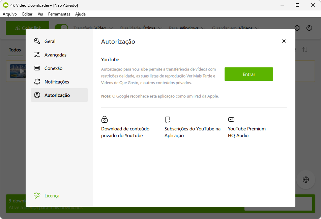Toggle the green switch beside Colar link
Image resolution: width=321 pixels, height=219 pixels.
tap(61, 27)
